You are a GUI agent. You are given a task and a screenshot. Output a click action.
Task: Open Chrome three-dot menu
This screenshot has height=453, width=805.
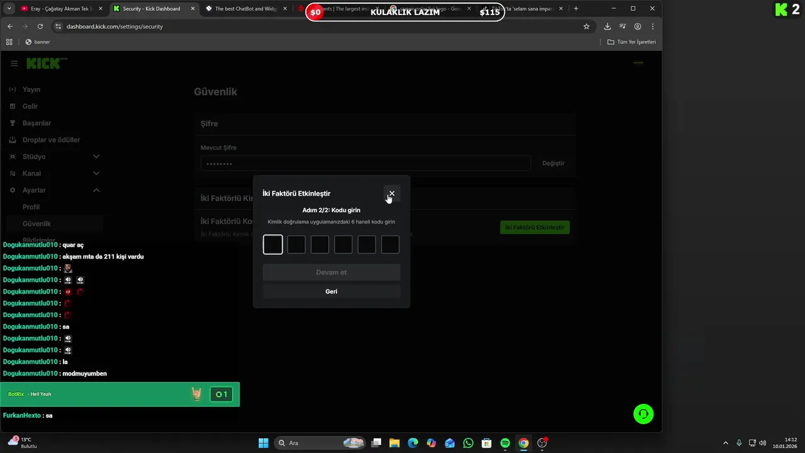[x=653, y=26]
